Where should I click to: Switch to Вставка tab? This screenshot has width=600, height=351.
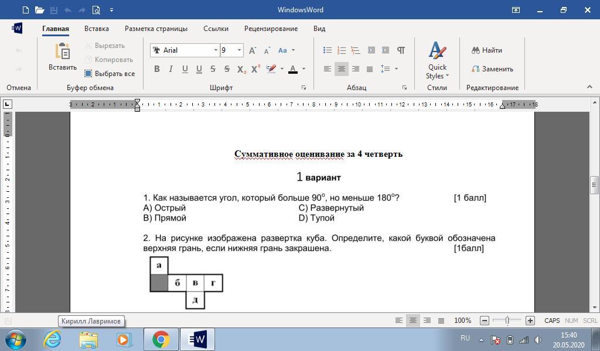pos(97,29)
